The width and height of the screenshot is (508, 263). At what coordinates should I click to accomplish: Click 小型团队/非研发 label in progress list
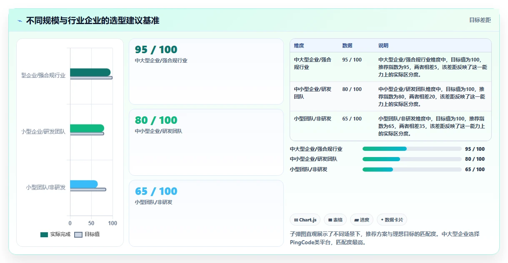[308, 170]
